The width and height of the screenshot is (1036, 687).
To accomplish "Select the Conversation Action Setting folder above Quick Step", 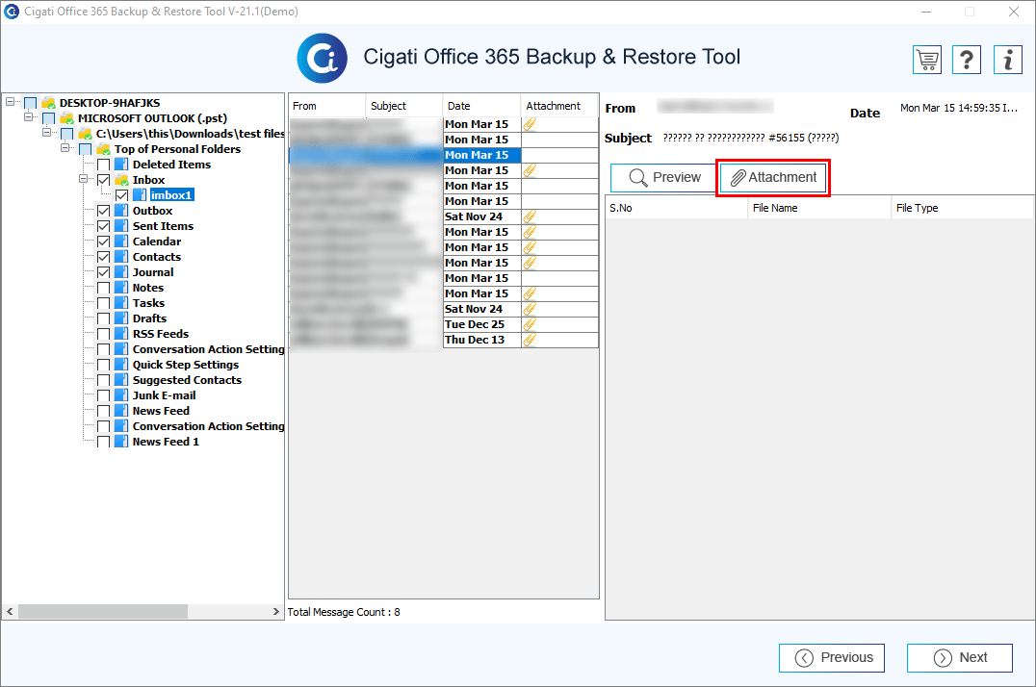I will (208, 349).
